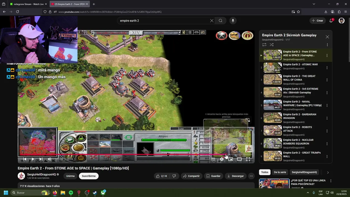Open options for 5v5 EXTREME AIs video
This screenshot has width=350, height=197.
coord(327,92)
